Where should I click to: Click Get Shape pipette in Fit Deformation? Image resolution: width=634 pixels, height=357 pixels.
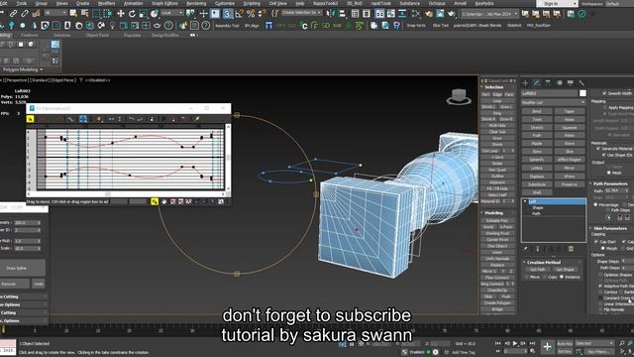[196, 119]
